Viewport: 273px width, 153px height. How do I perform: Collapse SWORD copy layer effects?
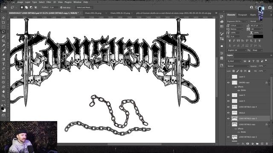(x=269, y=83)
